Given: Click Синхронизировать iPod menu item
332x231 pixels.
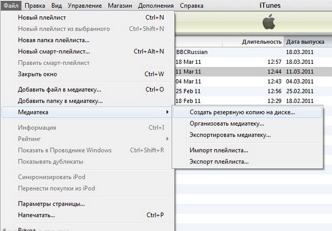Looking at the screenshot, I should (x=91, y=177).
